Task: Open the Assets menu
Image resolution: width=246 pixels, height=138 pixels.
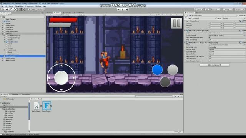Action: click(x=11, y=6)
